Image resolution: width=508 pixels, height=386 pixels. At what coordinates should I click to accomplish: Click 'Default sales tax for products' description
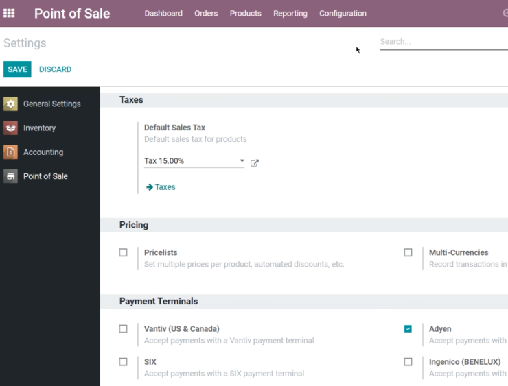(196, 139)
